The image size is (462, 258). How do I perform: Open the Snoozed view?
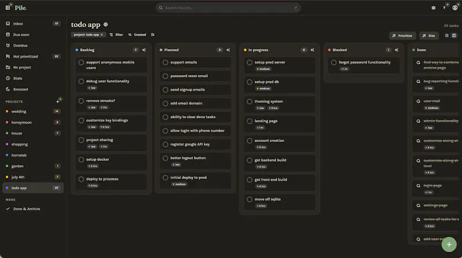[33, 89]
